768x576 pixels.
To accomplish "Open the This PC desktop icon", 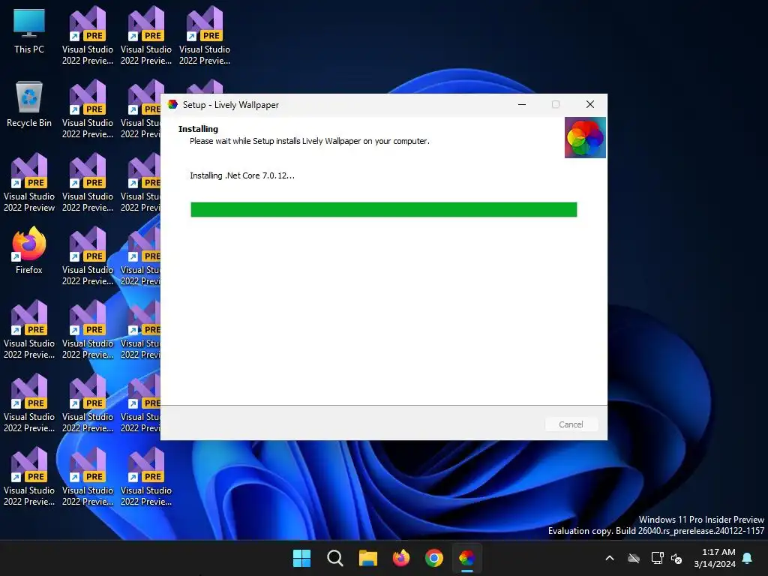I will (x=29, y=31).
